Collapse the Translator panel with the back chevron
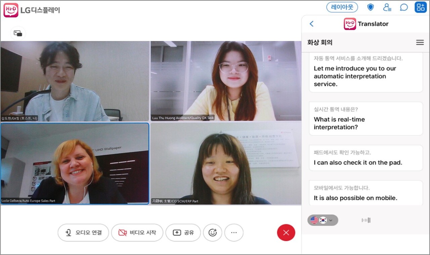430x255 pixels. (x=311, y=24)
